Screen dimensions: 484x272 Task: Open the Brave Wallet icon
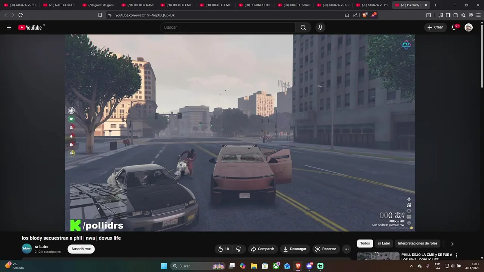pyautogui.click(x=456, y=15)
